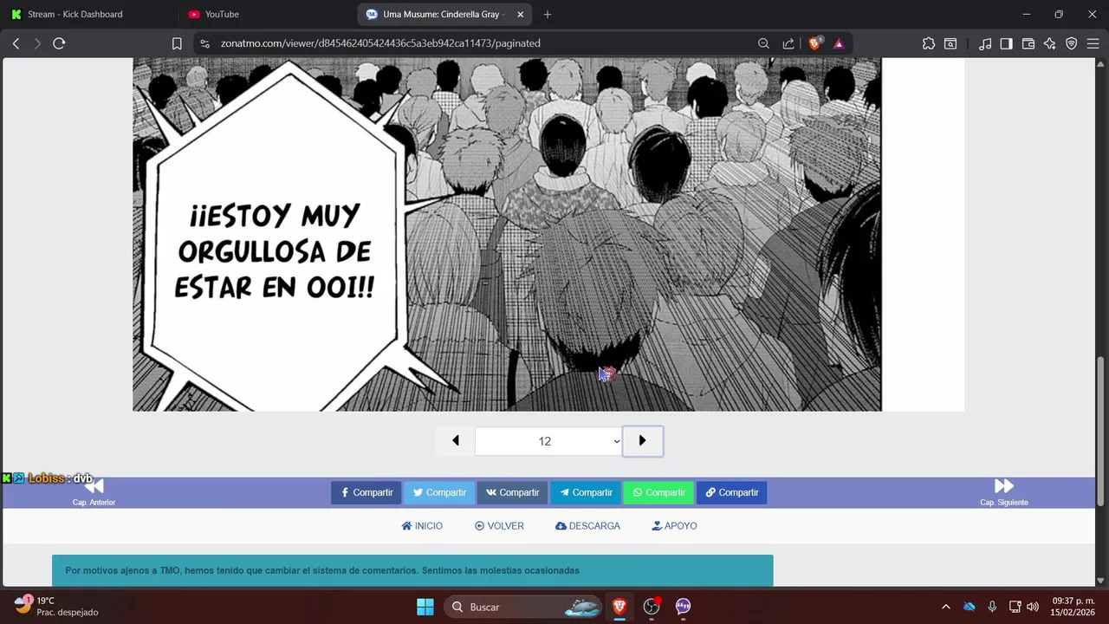Image resolution: width=1109 pixels, height=624 pixels.
Task: Open OBS Studio from taskbar
Action: 652,607
